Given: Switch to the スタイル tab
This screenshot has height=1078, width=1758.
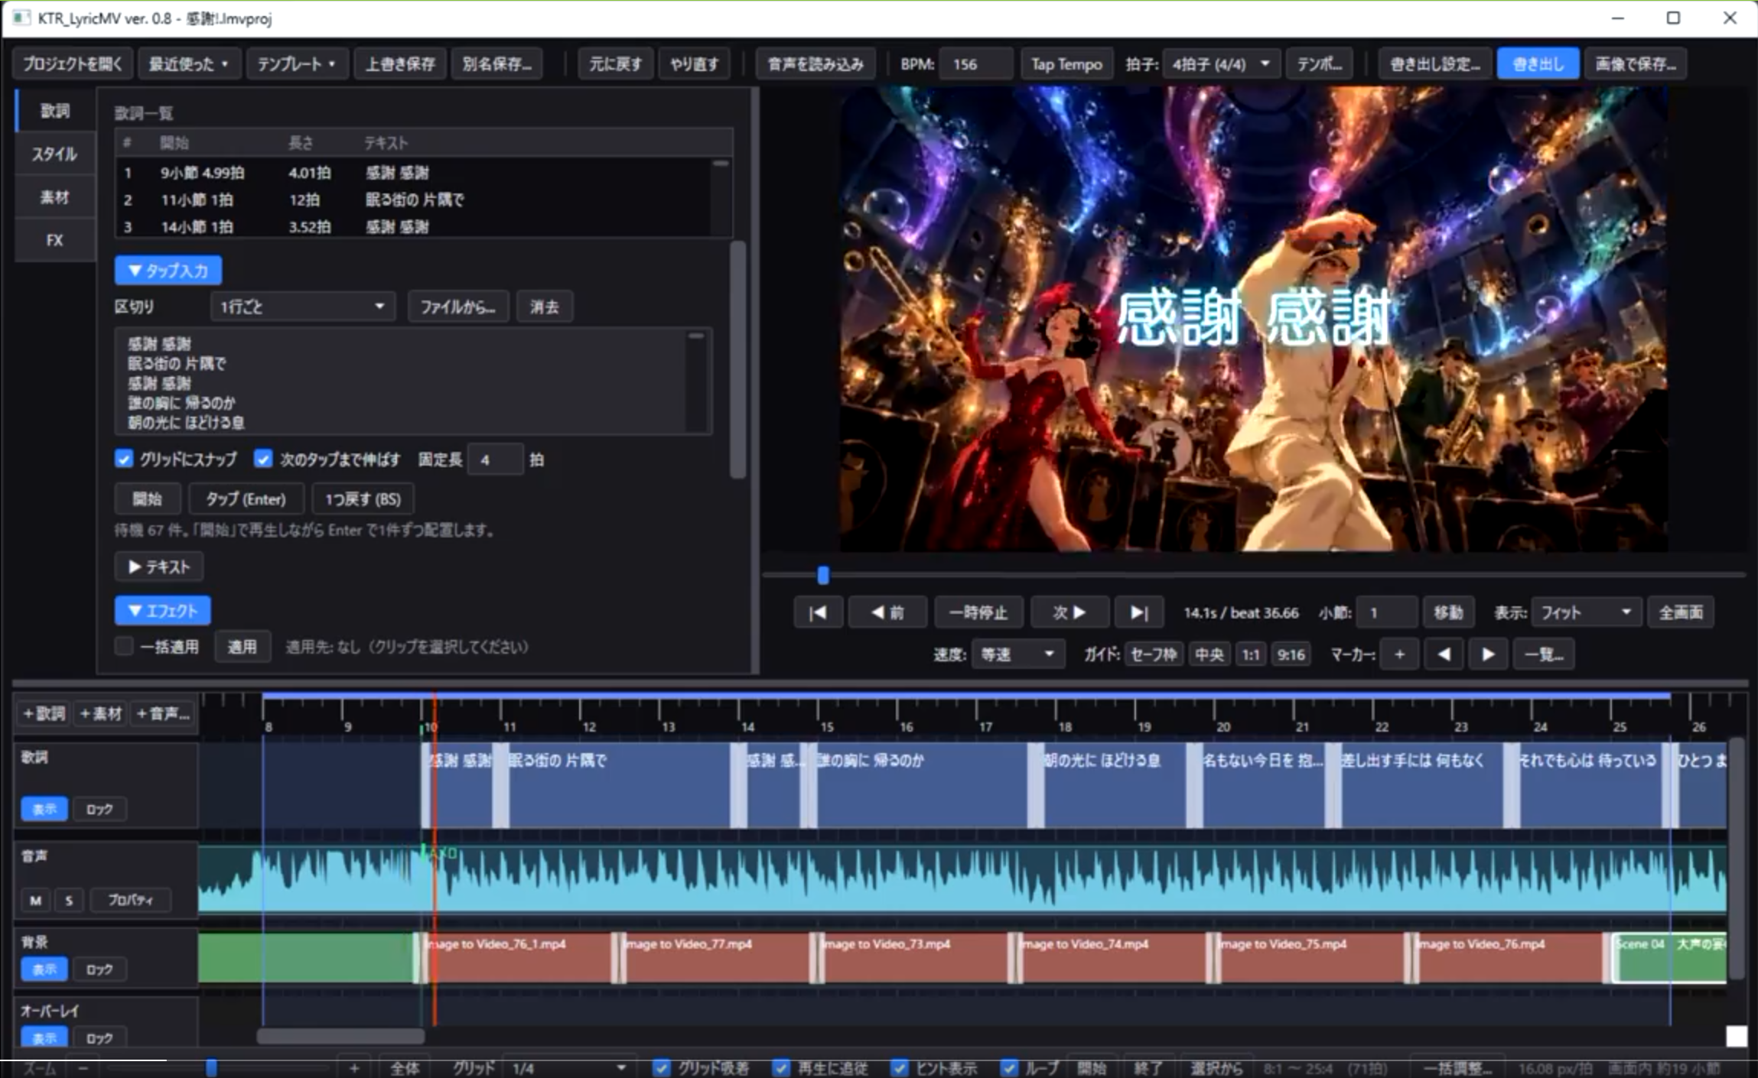Looking at the screenshot, I should pyautogui.click(x=55, y=154).
